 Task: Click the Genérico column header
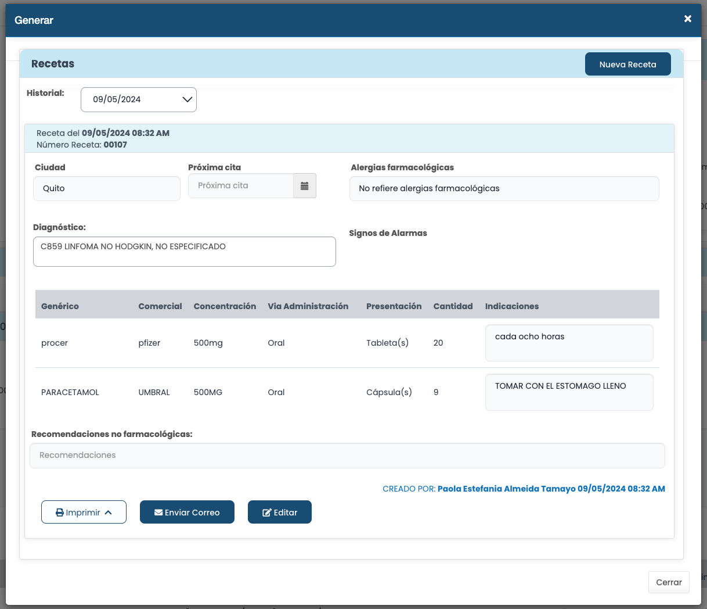click(60, 306)
